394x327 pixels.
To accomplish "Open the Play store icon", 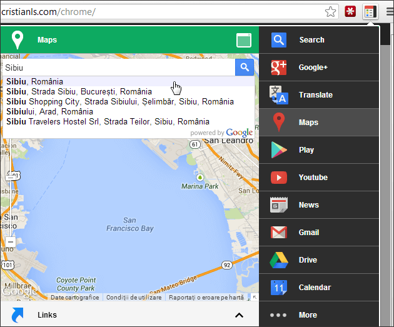I will pos(278,150).
